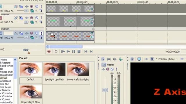Open automation settings gear on middle track

coord(31,18)
